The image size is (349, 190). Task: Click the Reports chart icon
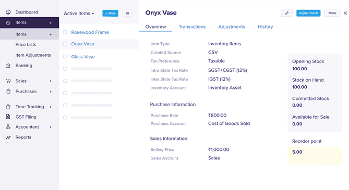coord(8,137)
